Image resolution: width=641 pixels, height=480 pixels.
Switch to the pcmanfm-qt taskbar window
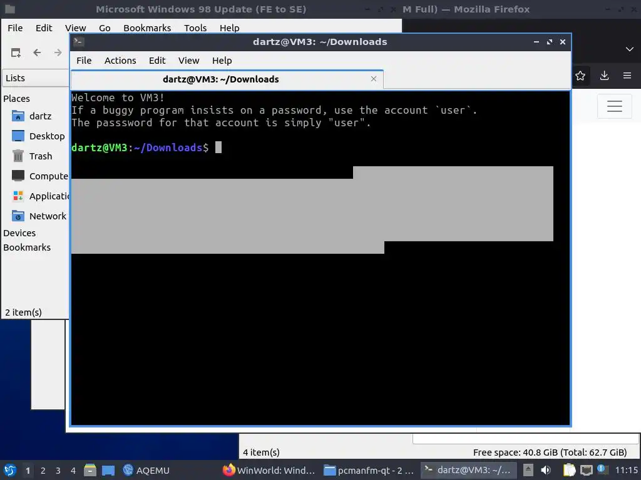click(x=369, y=470)
